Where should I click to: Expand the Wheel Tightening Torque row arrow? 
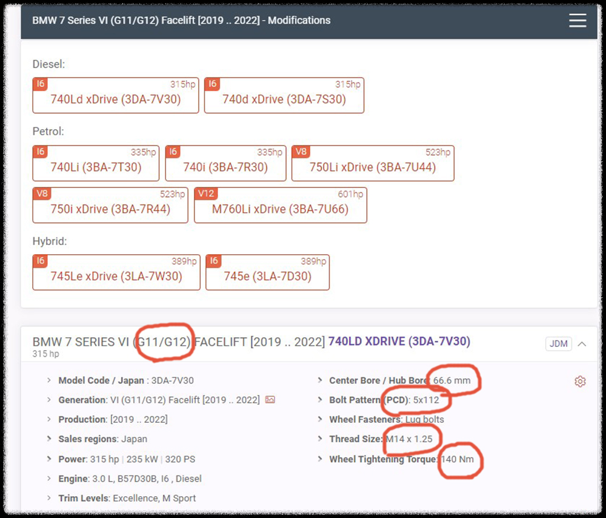tap(319, 459)
